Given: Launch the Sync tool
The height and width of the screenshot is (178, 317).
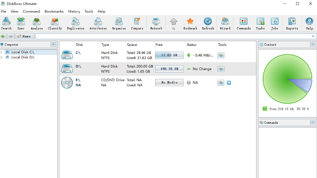Looking at the screenshot, I should pos(21,23).
